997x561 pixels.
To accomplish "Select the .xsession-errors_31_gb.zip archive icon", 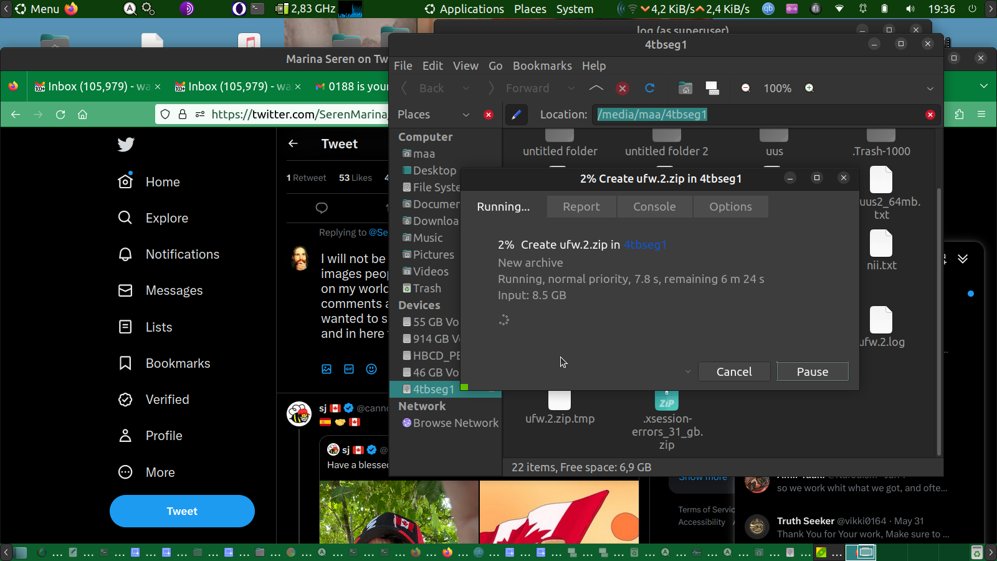I will [x=667, y=400].
